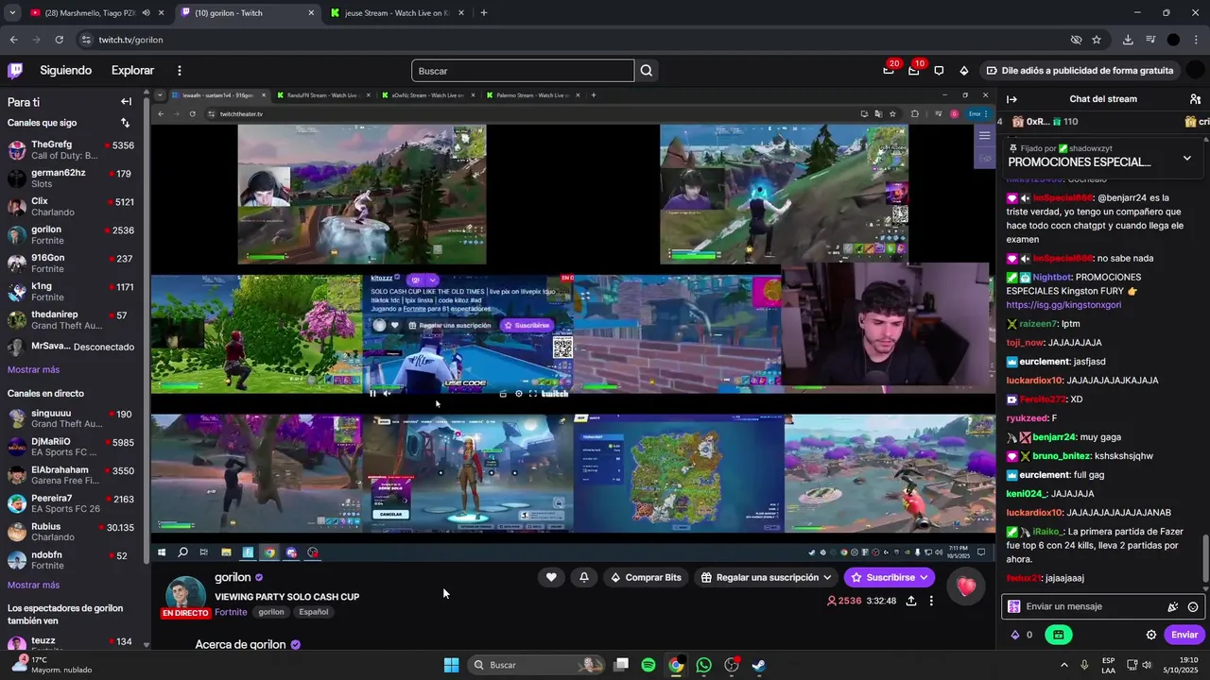
Task: Collapse the left sidebar with the arrow icon
Action: pyautogui.click(x=126, y=101)
